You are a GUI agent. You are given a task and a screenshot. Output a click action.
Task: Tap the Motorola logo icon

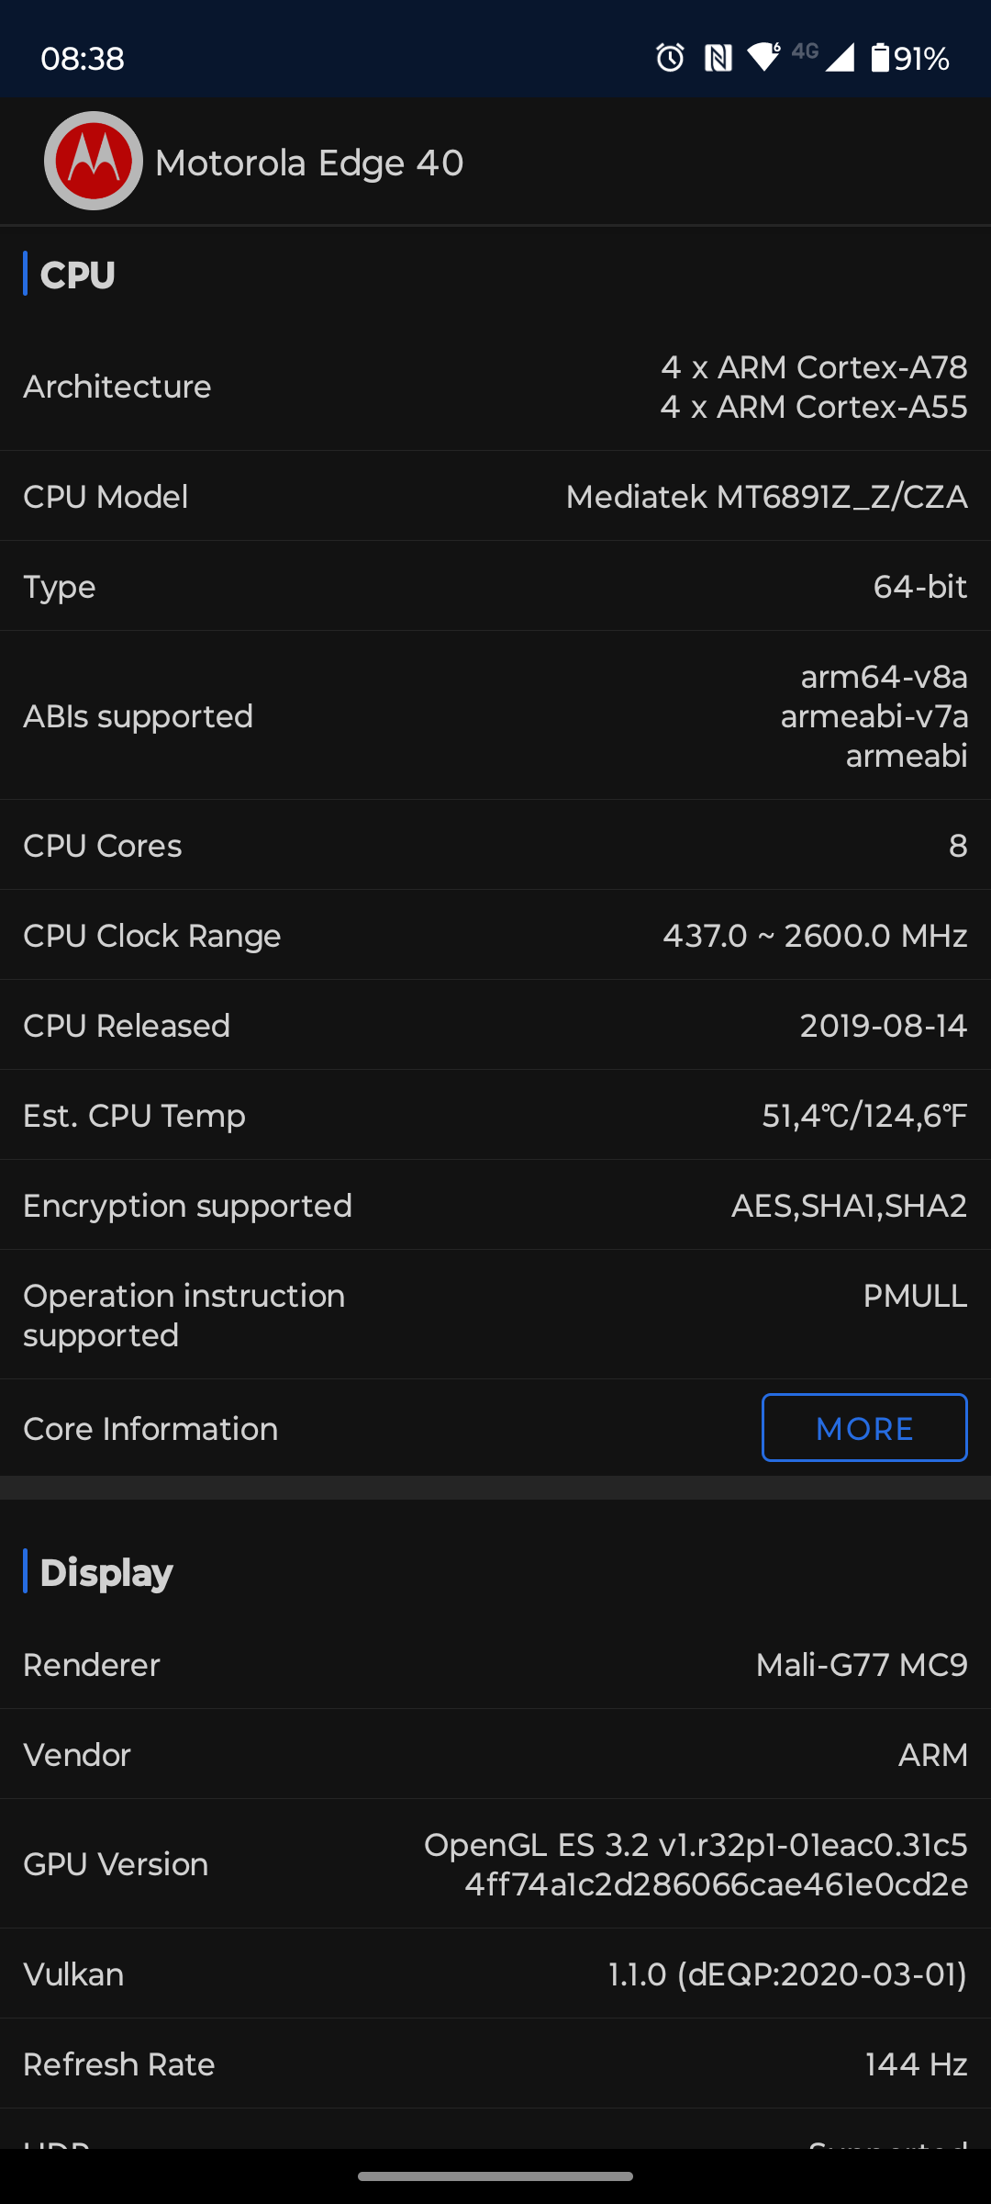point(94,161)
